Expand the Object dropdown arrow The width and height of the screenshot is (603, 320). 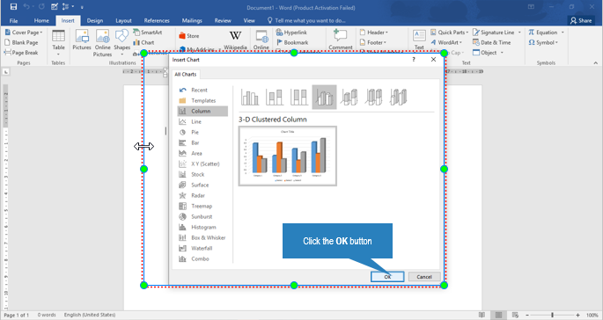pos(502,53)
